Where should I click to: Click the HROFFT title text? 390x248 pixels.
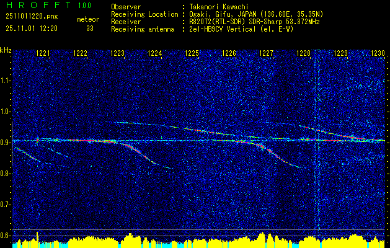[x=38, y=5]
